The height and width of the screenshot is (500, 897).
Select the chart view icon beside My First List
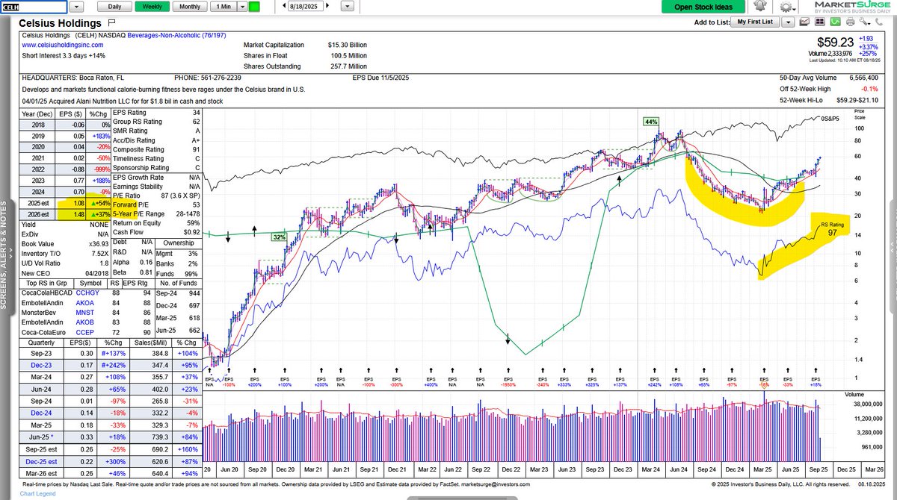click(x=804, y=22)
